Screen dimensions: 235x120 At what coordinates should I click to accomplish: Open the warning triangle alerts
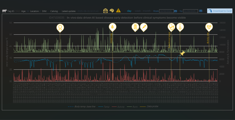click(x=118, y=11)
